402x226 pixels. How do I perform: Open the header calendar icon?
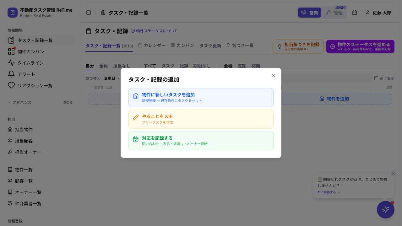pos(355,13)
